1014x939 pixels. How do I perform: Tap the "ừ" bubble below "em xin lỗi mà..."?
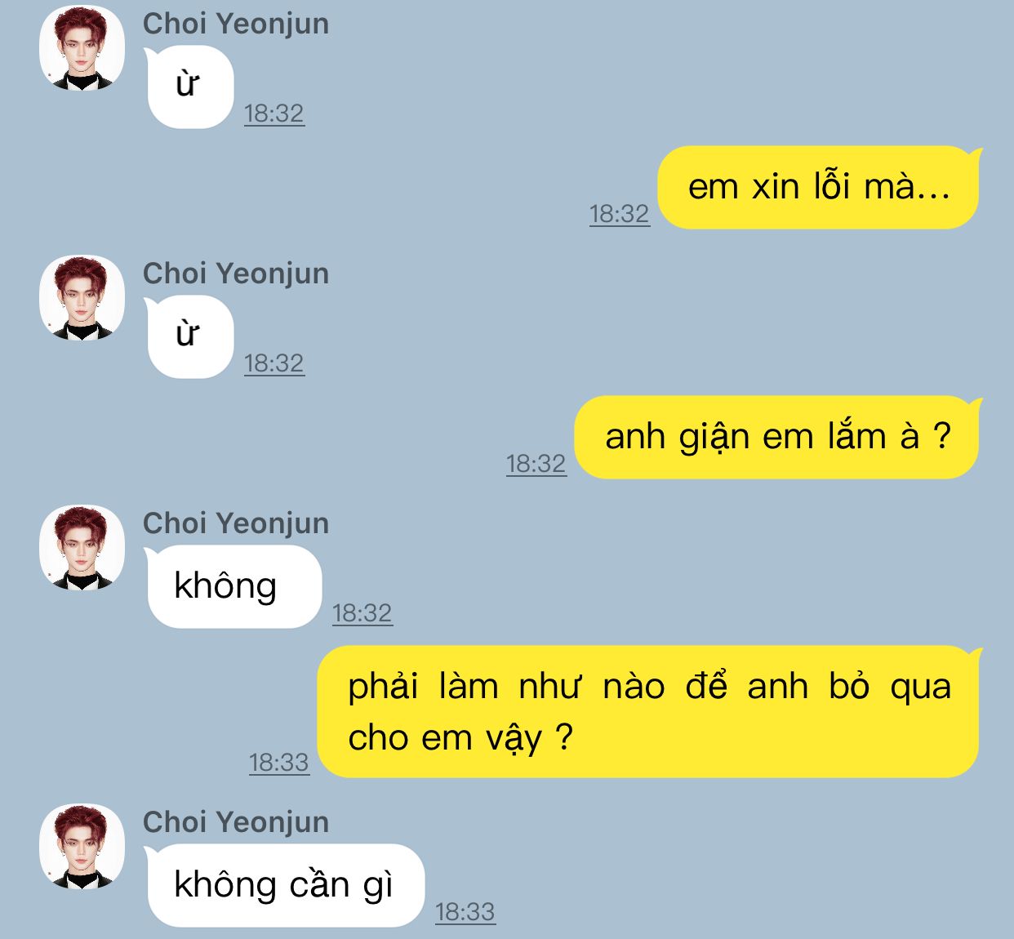[189, 336]
